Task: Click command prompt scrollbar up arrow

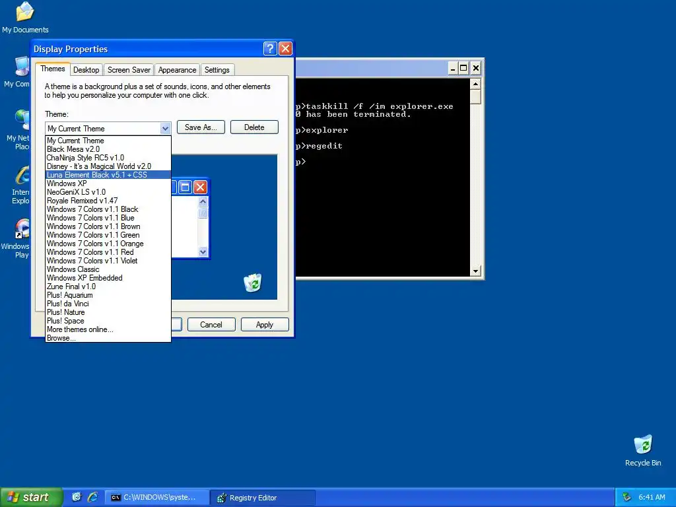Action: 475,84
